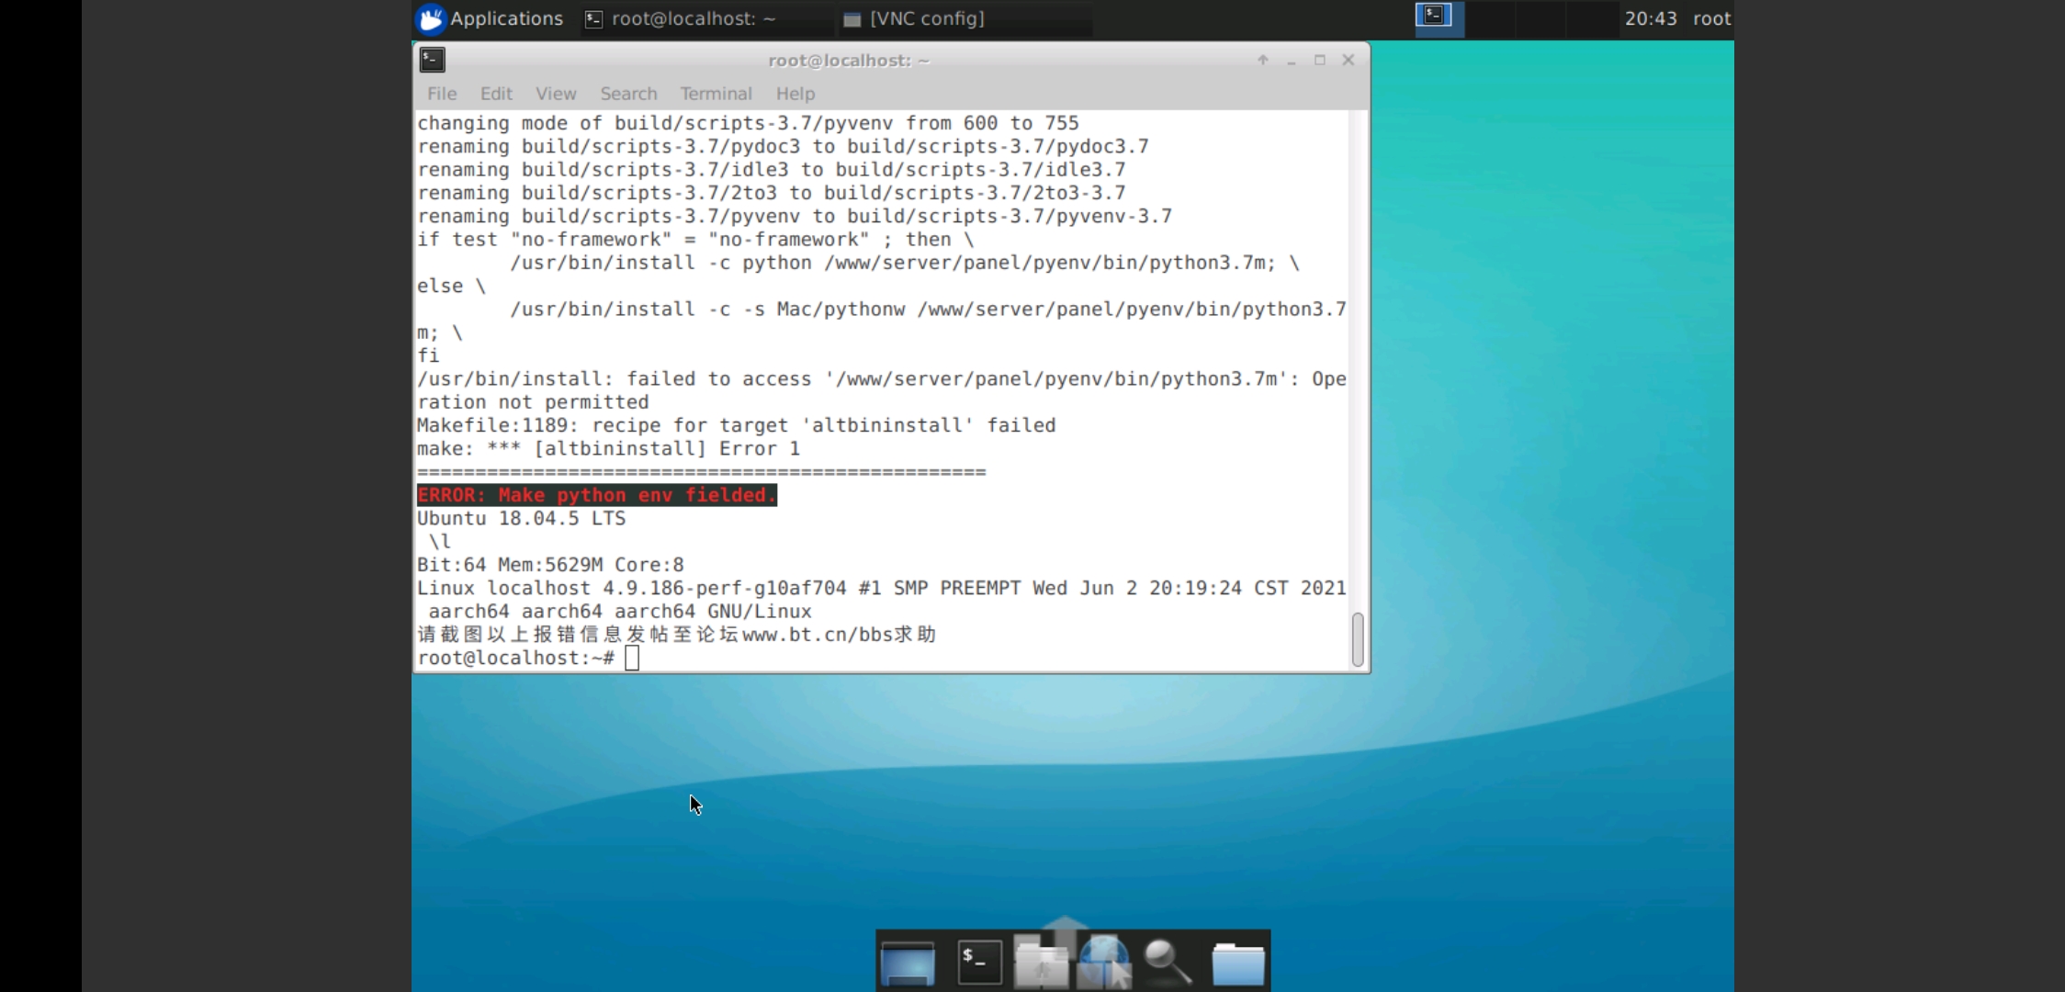The image size is (2065, 992).
Task: Select the first workspace in the pager
Action: click(x=1439, y=18)
